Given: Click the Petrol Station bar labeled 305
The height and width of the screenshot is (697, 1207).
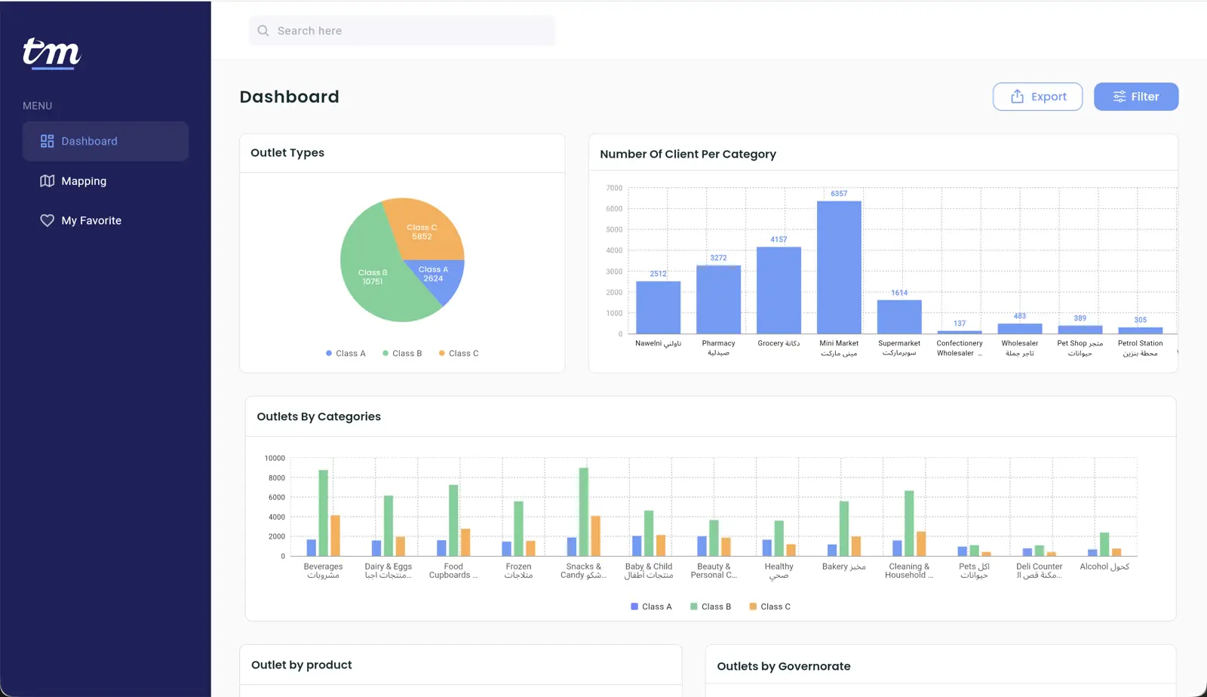Looking at the screenshot, I should point(1141,330).
